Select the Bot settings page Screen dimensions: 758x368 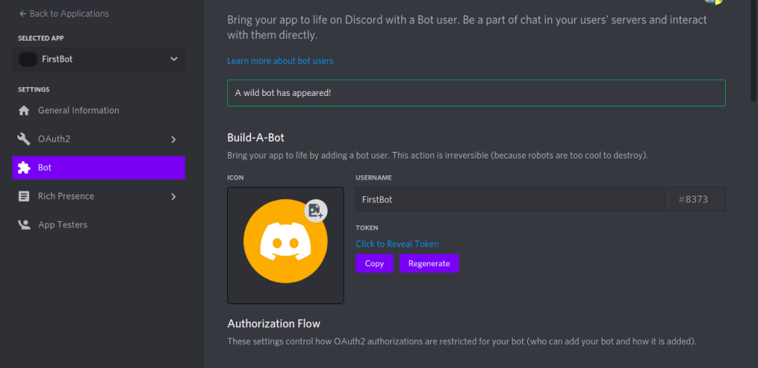coord(98,167)
